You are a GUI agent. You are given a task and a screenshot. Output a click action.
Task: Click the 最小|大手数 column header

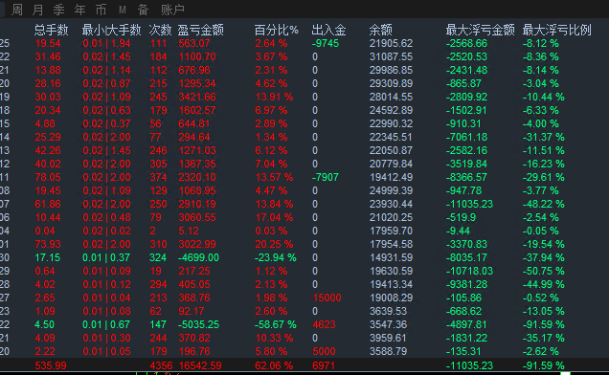tap(111, 30)
